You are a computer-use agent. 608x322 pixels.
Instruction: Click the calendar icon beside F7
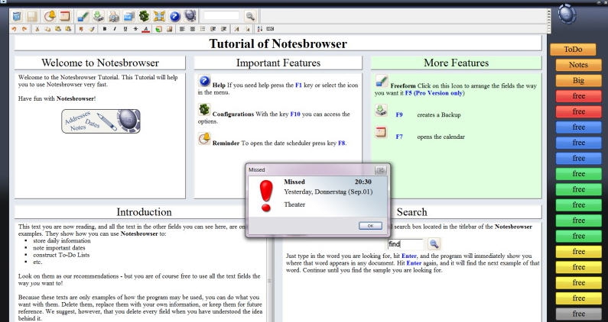[x=381, y=132]
